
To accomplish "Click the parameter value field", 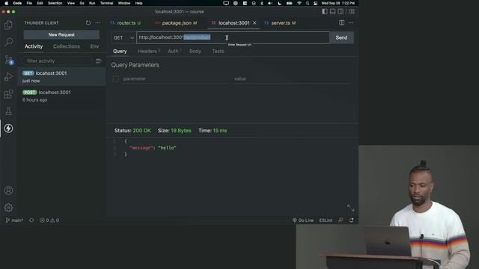I will tap(292, 78).
